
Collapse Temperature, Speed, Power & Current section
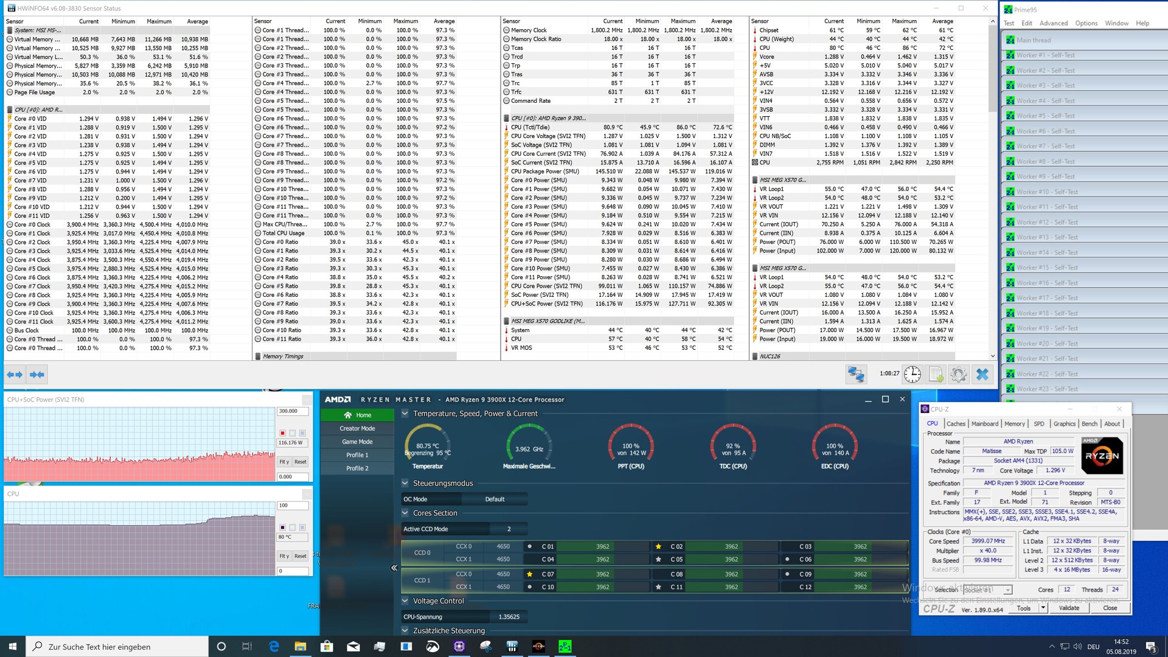405,414
